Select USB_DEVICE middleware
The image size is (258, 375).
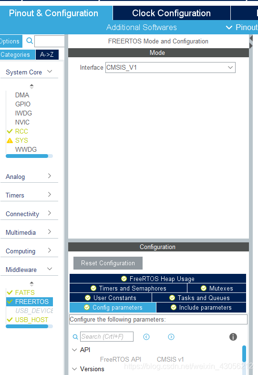(x=34, y=311)
